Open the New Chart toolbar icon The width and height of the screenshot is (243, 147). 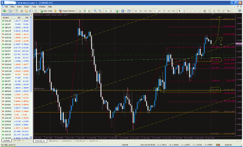(x=5, y=11)
